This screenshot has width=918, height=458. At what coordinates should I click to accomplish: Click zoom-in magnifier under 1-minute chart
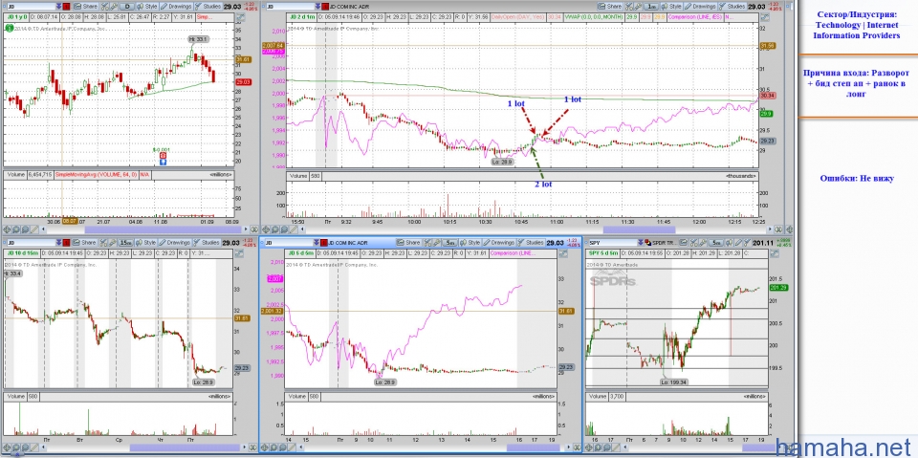point(274,229)
